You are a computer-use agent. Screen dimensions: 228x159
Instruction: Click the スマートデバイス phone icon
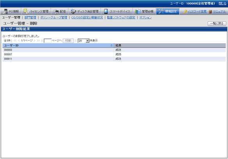(106, 11)
